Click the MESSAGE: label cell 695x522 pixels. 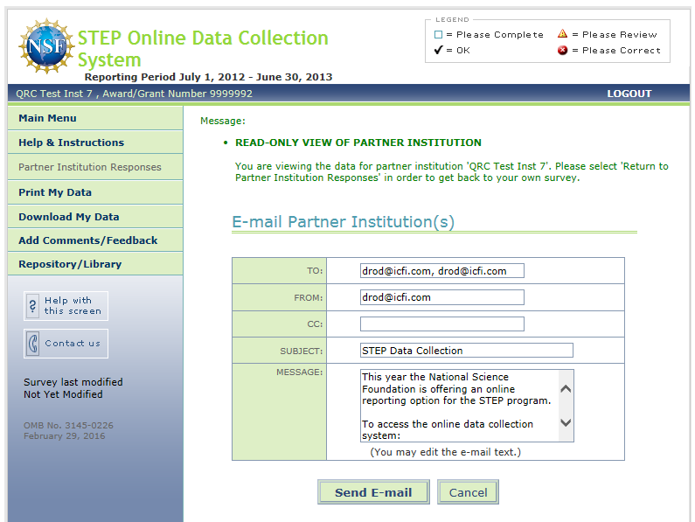[x=279, y=412]
